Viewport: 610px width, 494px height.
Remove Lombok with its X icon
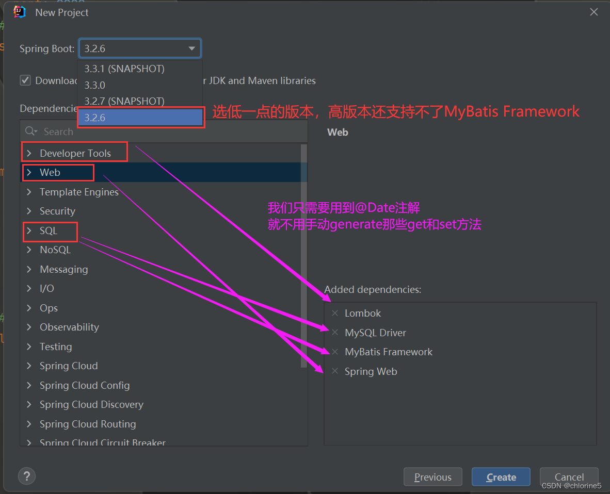[x=335, y=314]
